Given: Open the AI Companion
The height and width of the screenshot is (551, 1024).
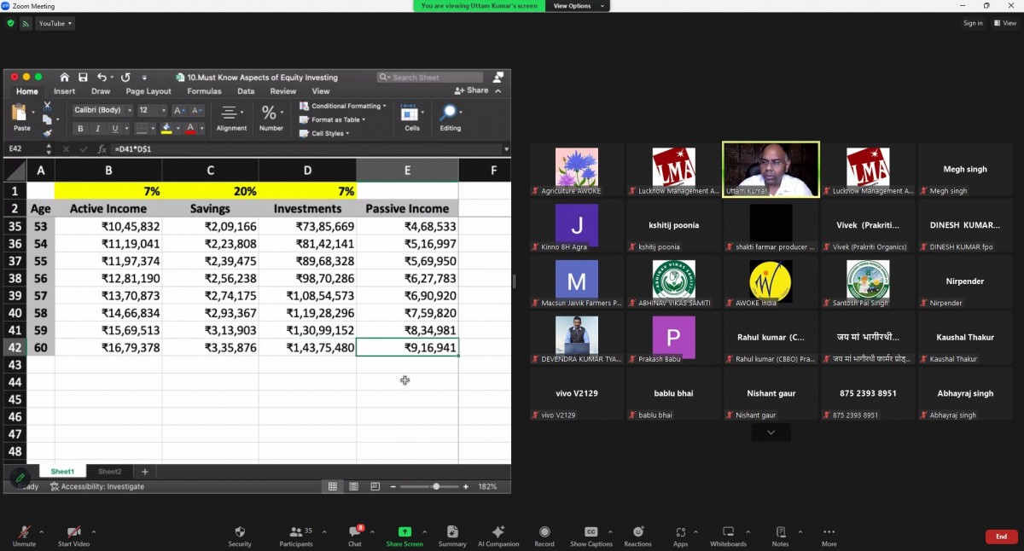Looking at the screenshot, I should coord(498,532).
